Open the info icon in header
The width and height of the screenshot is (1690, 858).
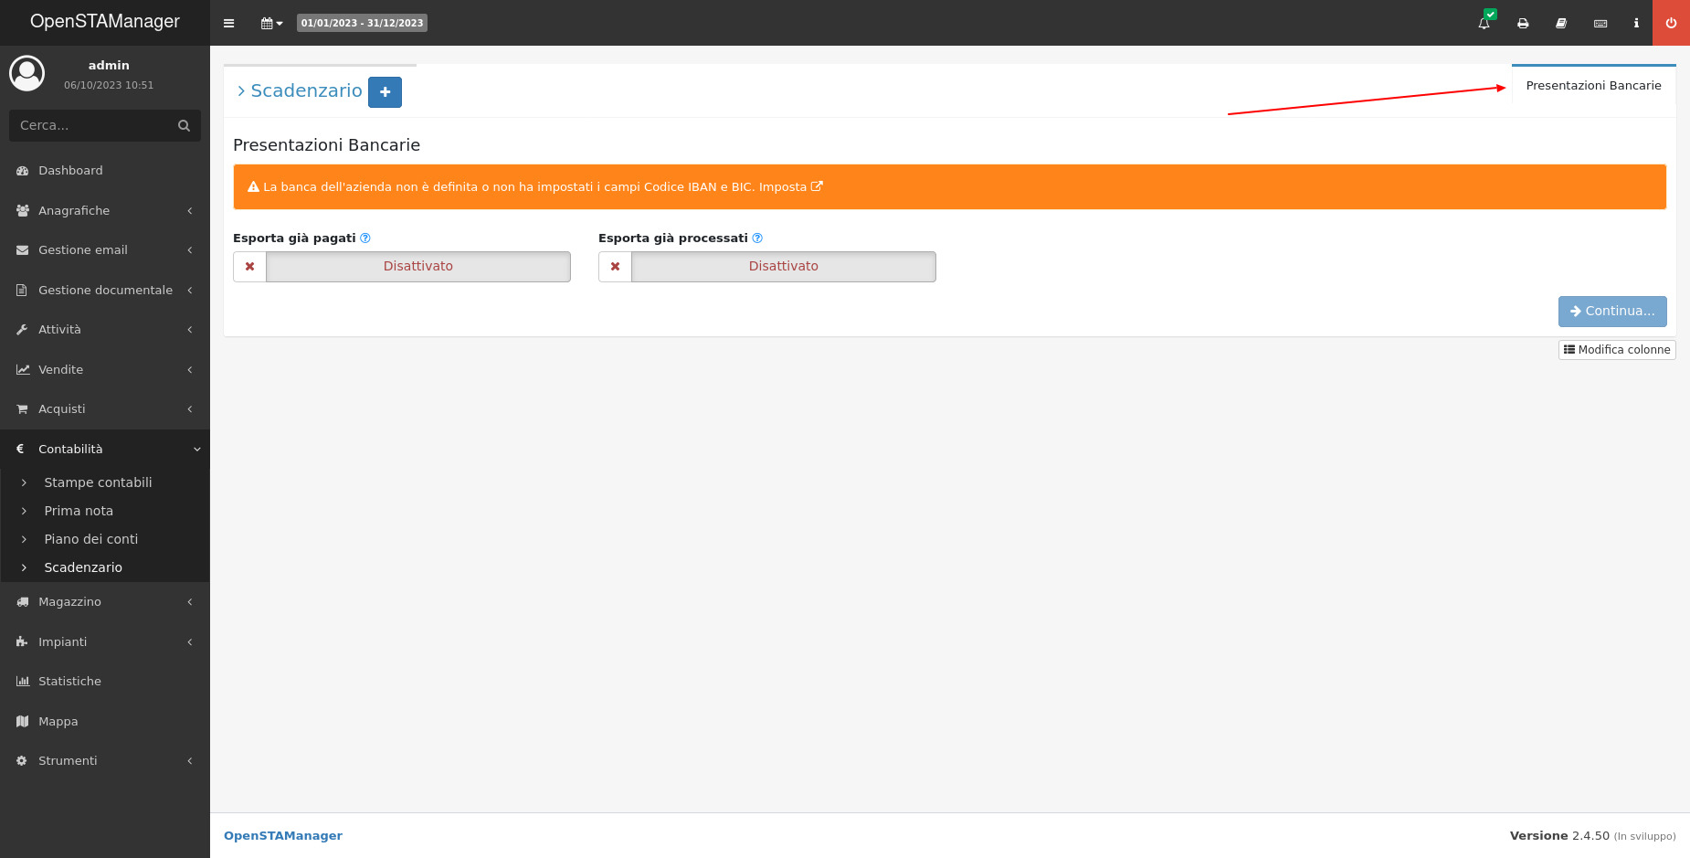click(x=1636, y=23)
